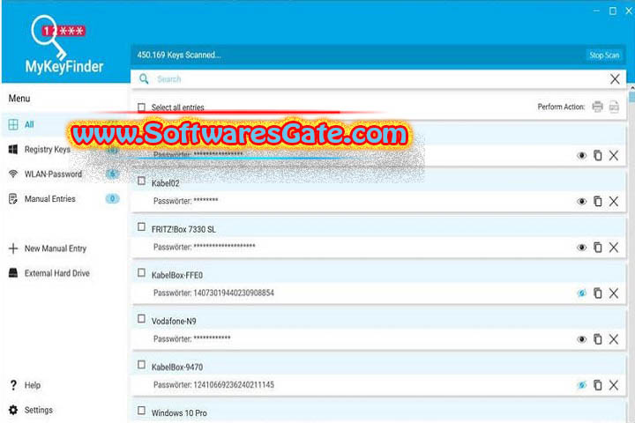This screenshot has width=635, height=423.
Task: Delete the FRITZ!Box 7330 SL entry
Action: click(x=614, y=248)
